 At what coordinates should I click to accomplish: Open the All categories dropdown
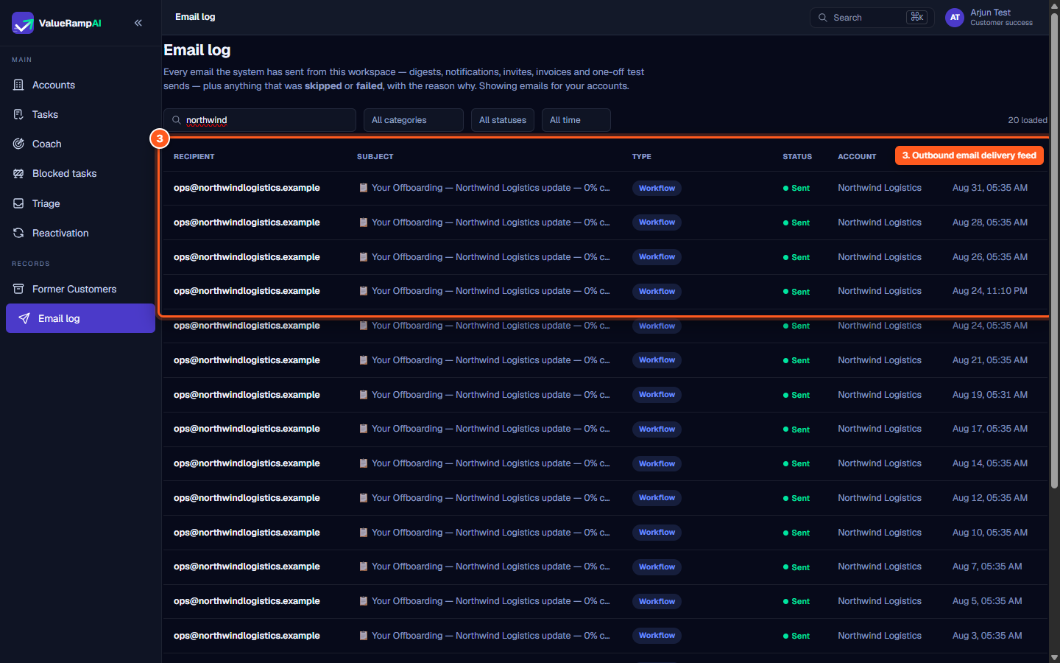click(414, 120)
